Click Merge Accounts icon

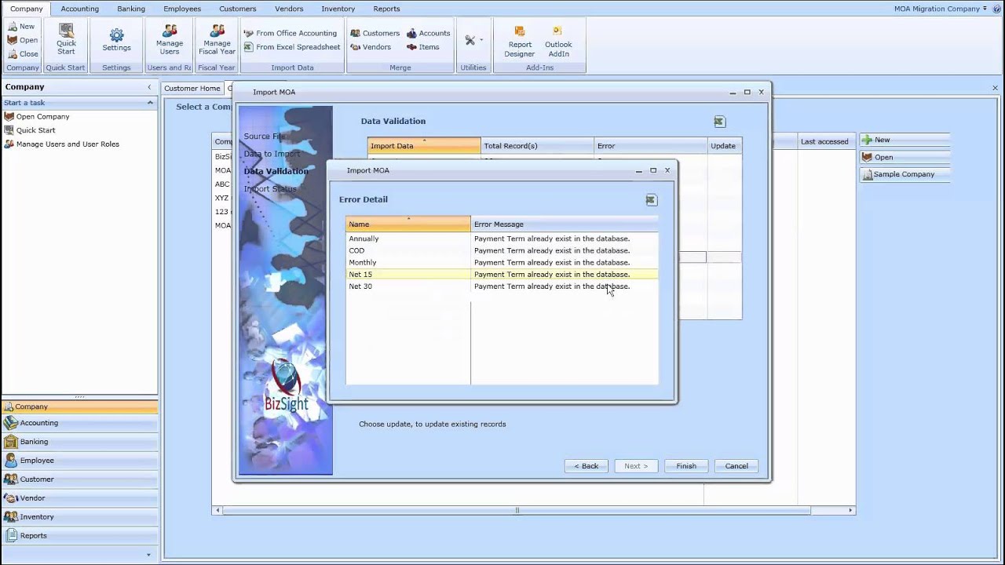[x=429, y=33]
